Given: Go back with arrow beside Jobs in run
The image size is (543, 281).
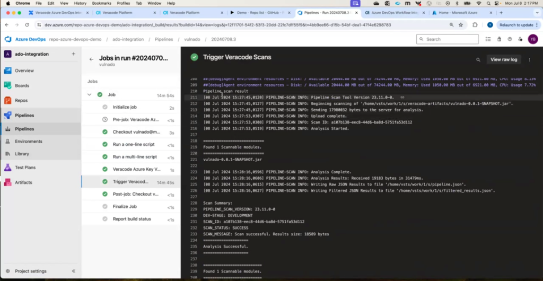Looking at the screenshot, I should pos(91,59).
